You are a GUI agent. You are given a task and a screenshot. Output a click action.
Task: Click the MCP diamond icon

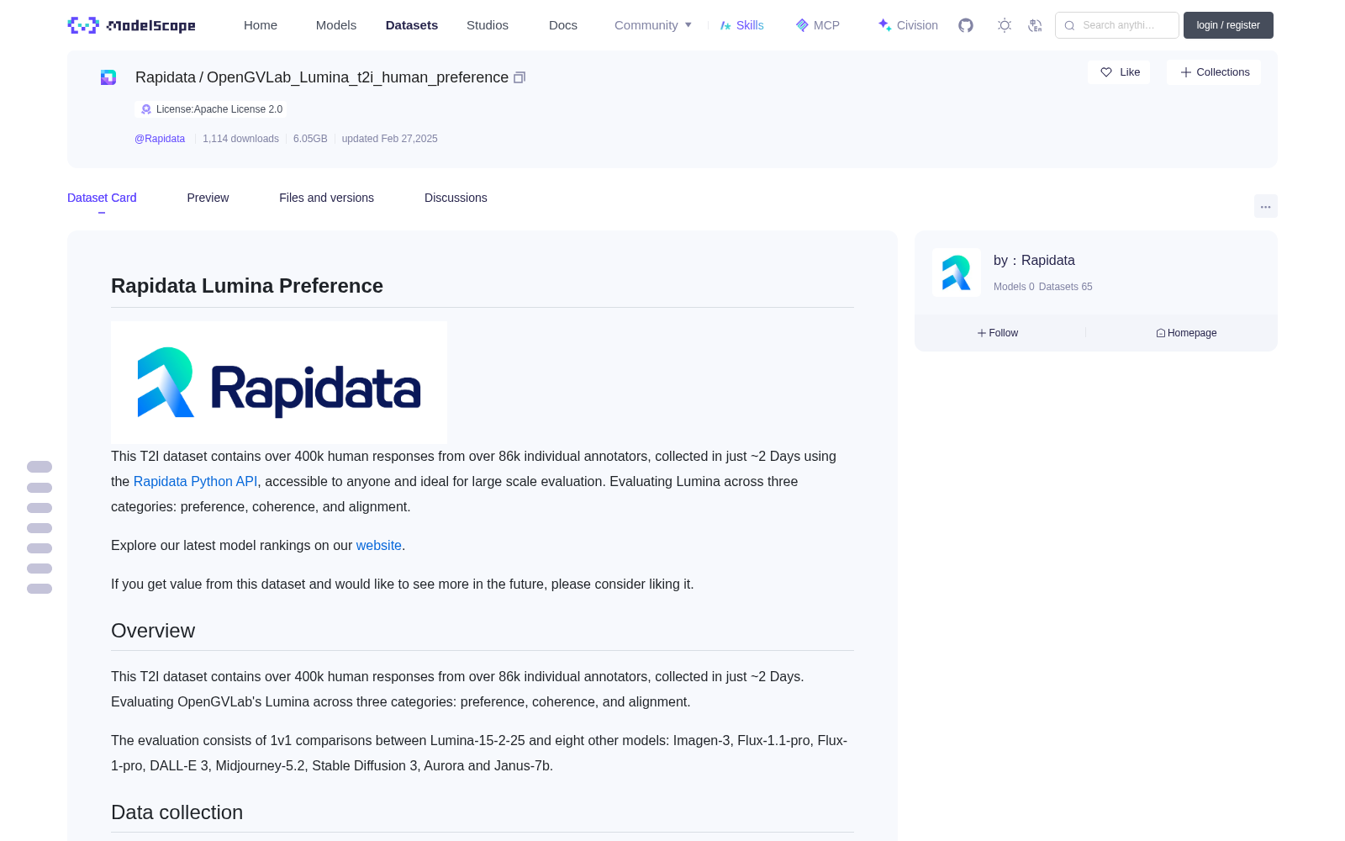(x=802, y=25)
